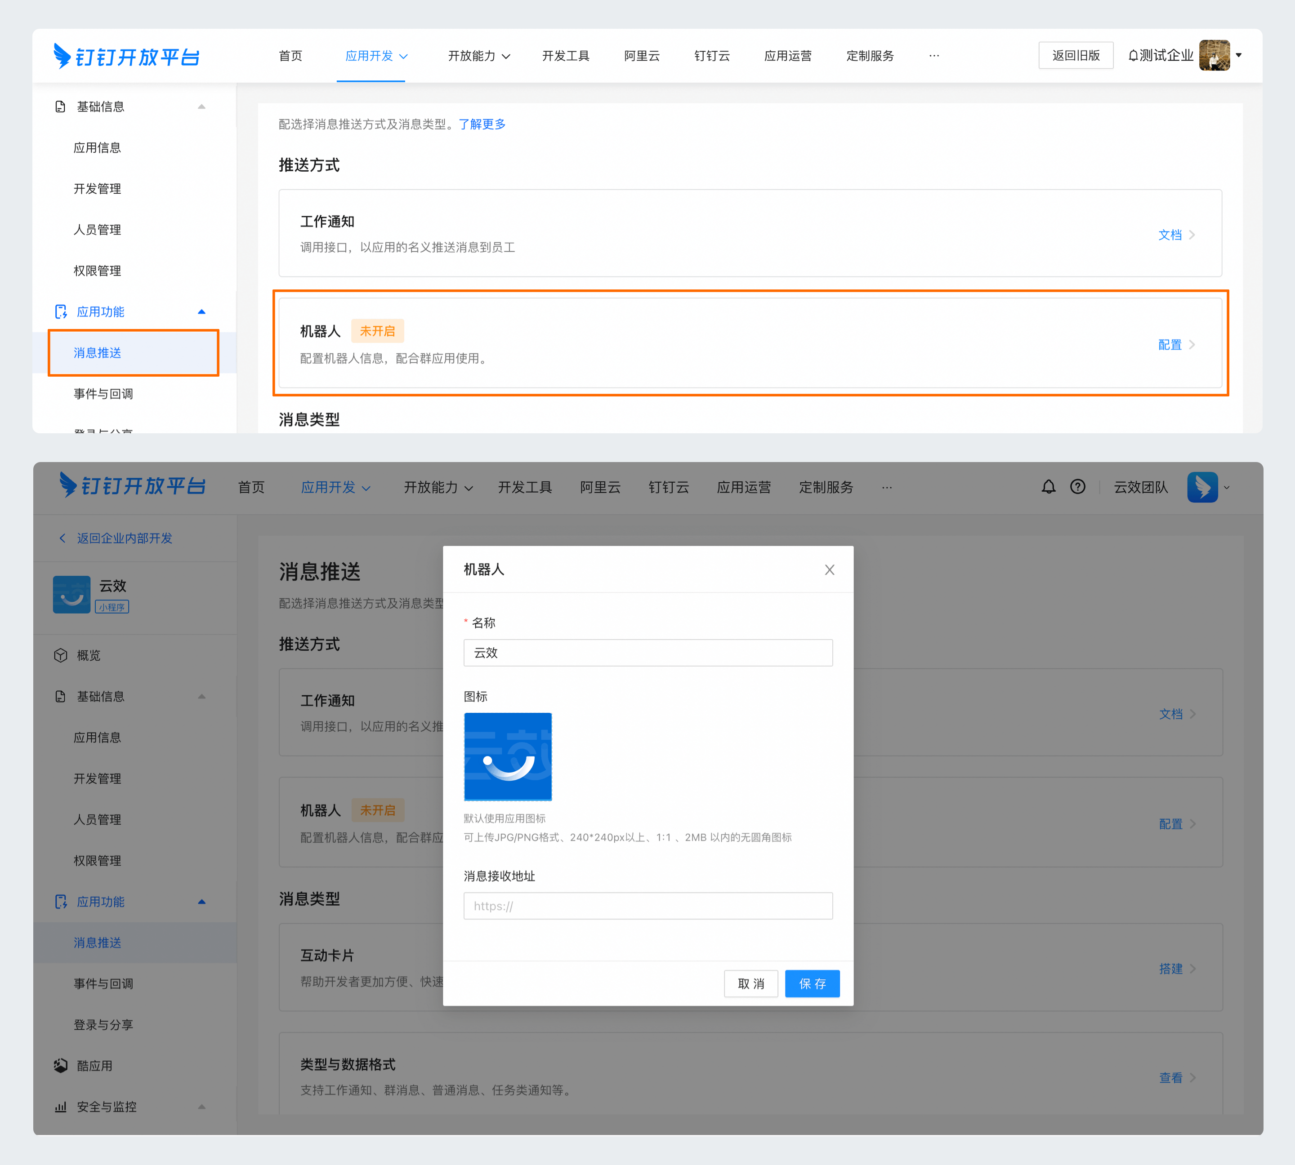Select 事件与回调 in upper sidebar
The height and width of the screenshot is (1165, 1295).
103,394
